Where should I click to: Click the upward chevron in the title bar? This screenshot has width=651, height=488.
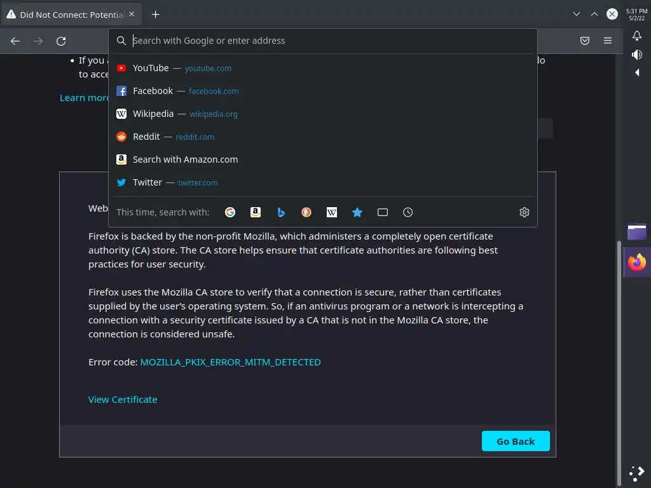coord(594,14)
